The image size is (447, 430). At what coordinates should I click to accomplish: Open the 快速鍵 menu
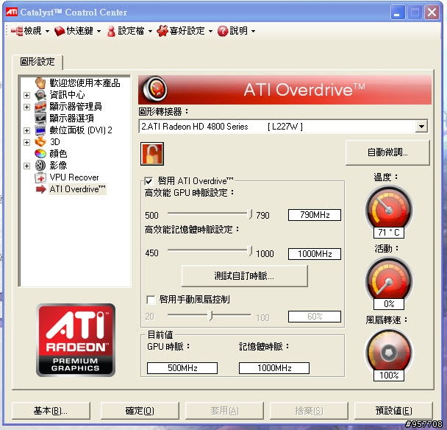pos(78,31)
